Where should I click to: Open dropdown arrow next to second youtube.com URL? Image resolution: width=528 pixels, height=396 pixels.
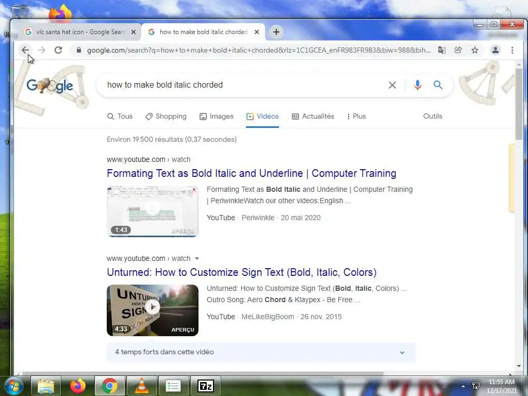pyautogui.click(x=197, y=258)
